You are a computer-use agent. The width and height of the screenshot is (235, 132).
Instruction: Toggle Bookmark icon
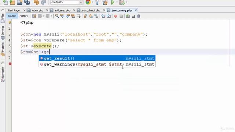[96, 16]
